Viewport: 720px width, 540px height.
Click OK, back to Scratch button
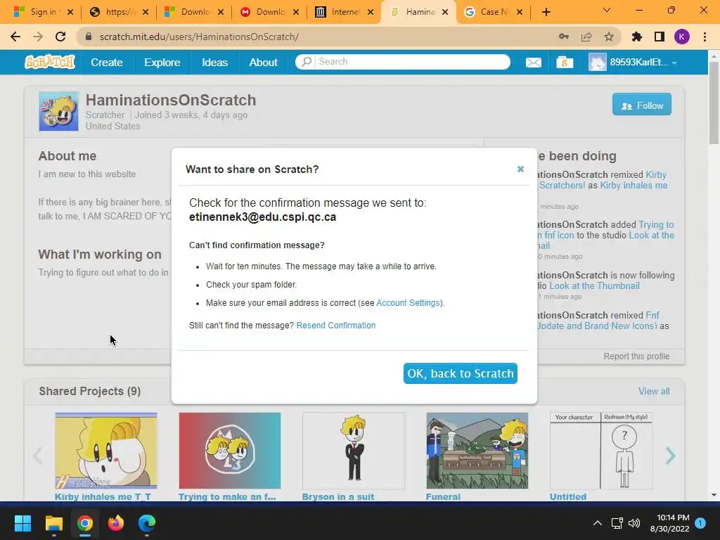tap(460, 373)
